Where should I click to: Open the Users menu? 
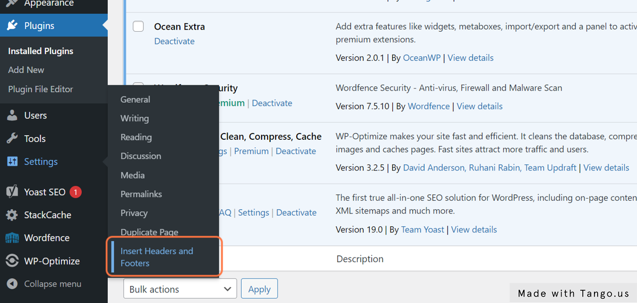pos(36,115)
